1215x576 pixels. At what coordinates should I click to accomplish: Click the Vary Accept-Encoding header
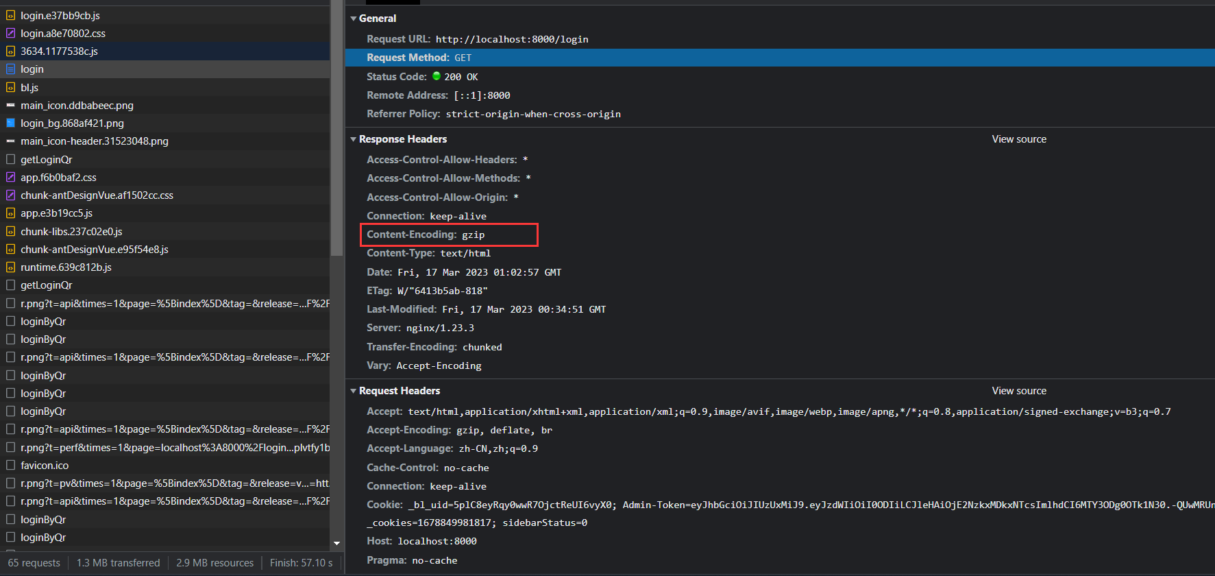(424, 365)
